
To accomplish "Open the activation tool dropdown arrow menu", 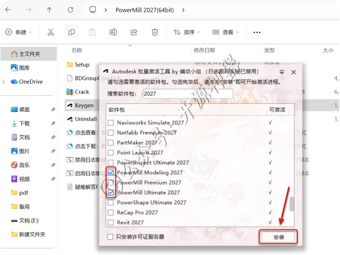I will [x=281, y=72].
